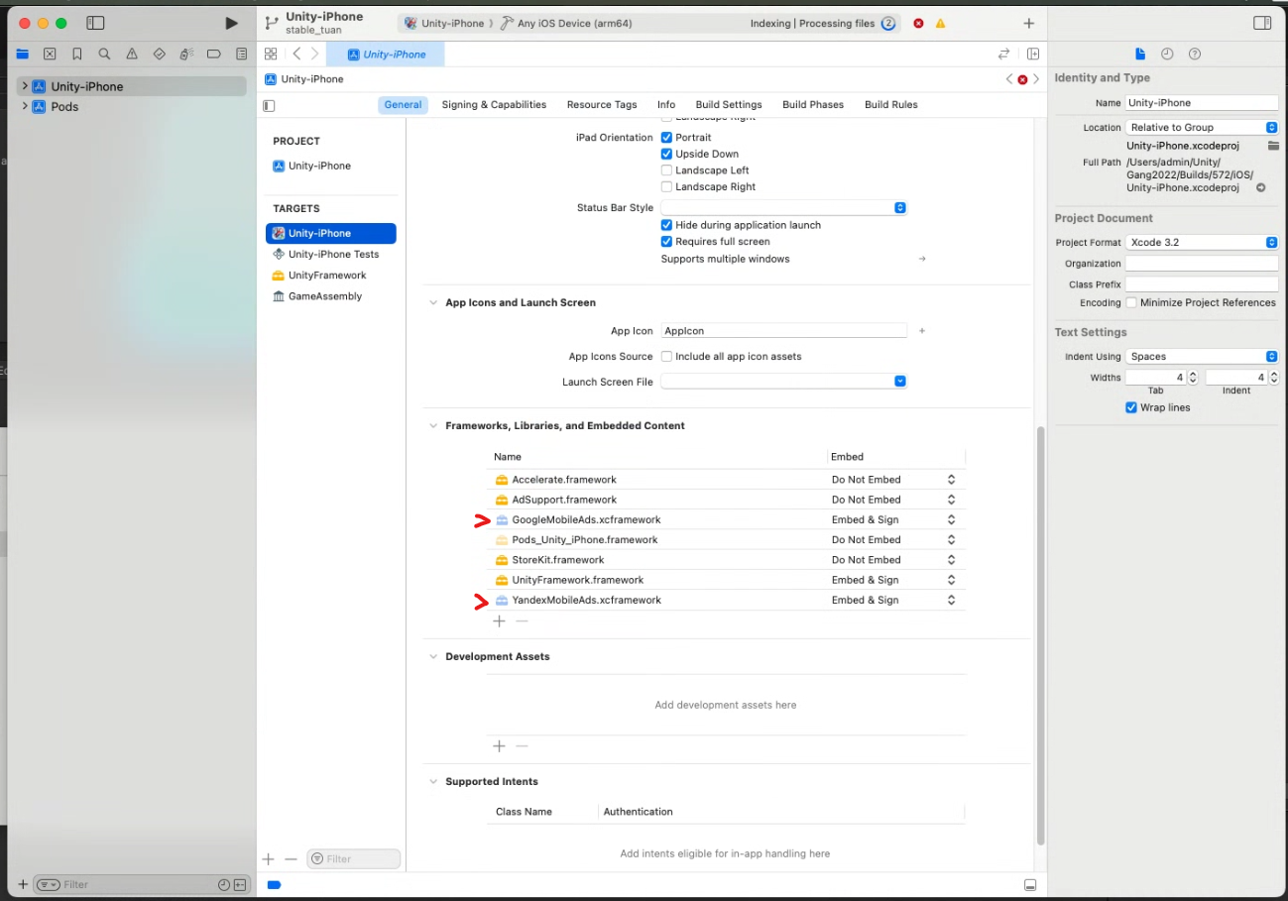Open the Status Bar Style dropdown
The height and width of the screenshot is (901, 1288).
coord(784,207)
